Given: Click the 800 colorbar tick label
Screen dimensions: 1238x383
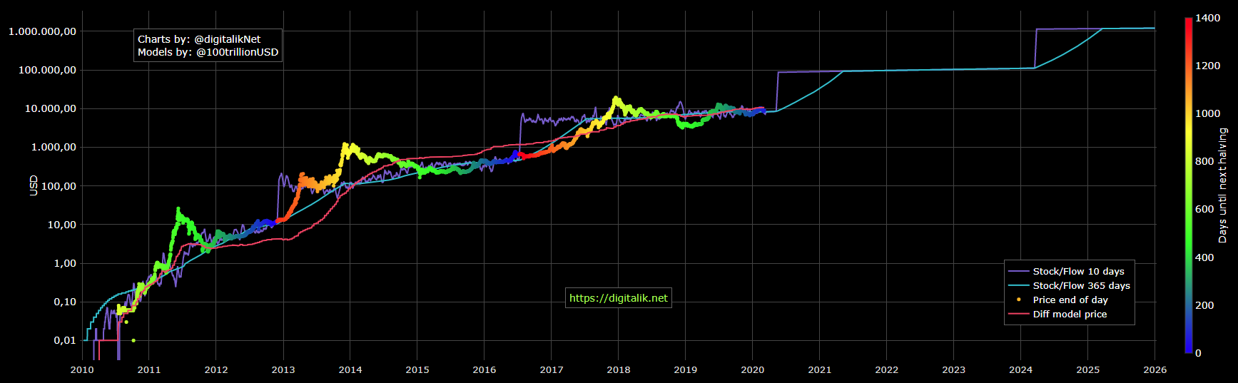Looking at the screenshot, I should (x=1204, y=161).
